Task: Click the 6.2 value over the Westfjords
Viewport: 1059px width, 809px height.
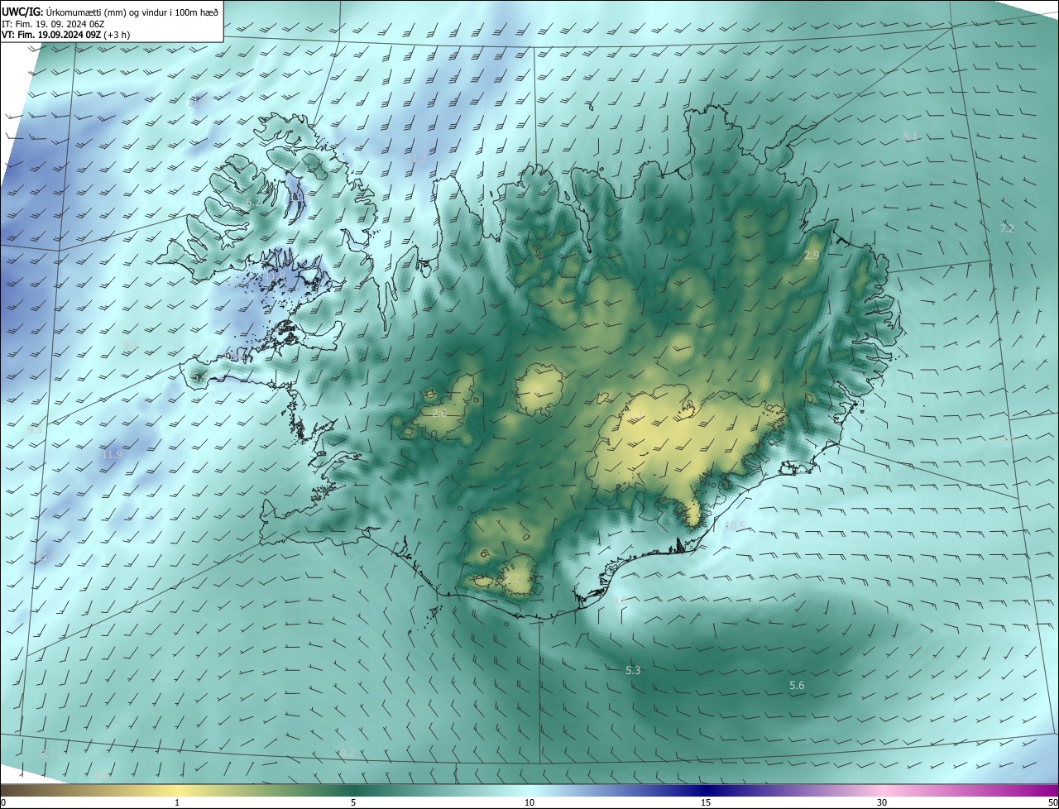Action: 254,202
